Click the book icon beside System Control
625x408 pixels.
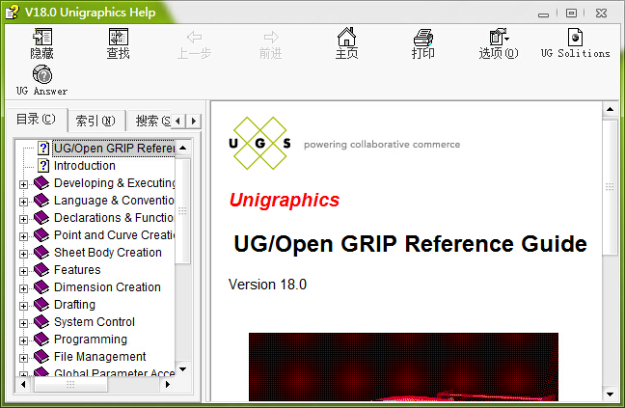pyautogui.click(x=41, y=321)
